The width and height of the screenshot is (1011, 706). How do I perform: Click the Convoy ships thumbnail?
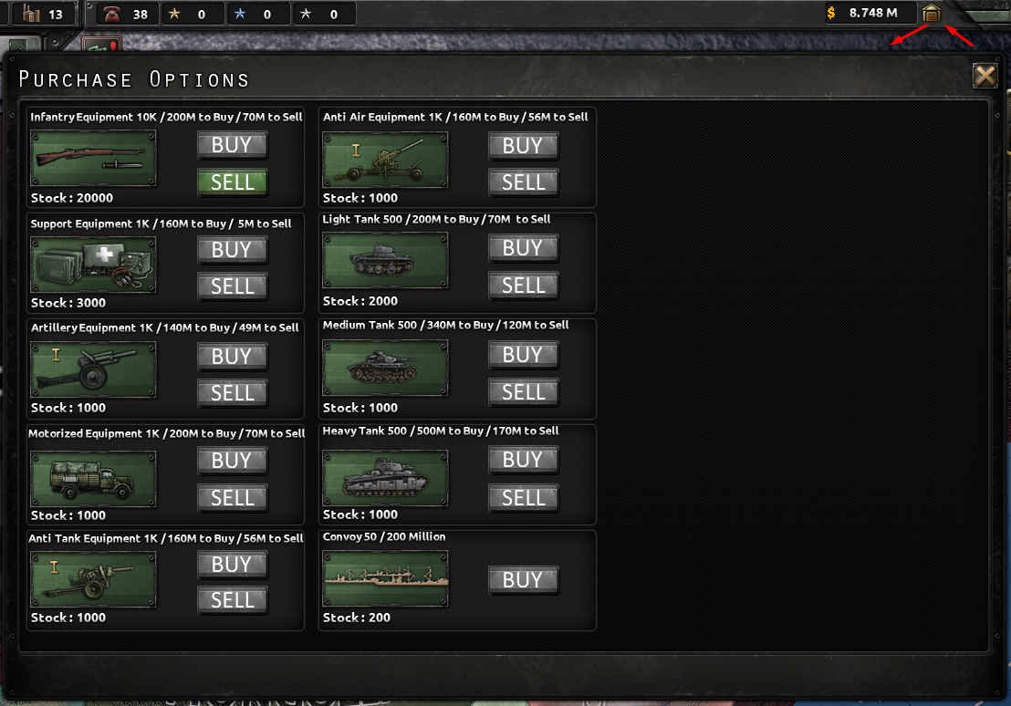pos(385,579)
